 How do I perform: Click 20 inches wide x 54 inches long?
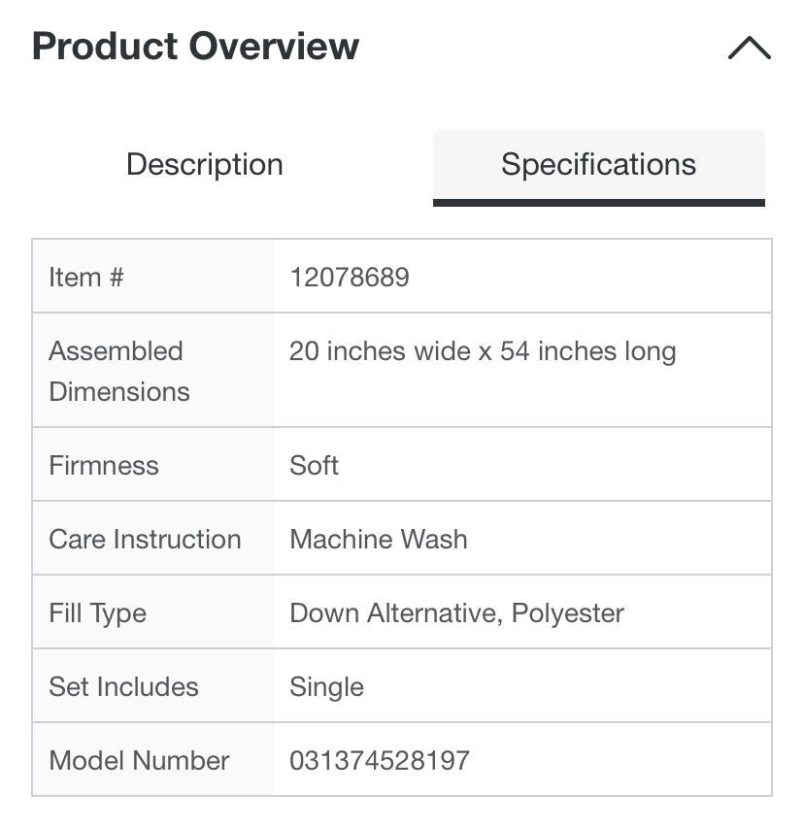483,351
